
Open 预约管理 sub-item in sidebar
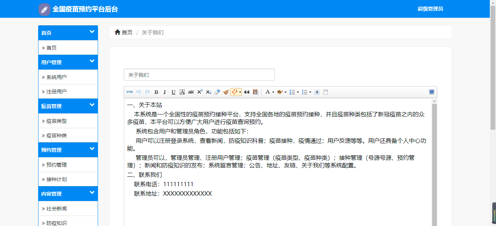pos(68,165)
